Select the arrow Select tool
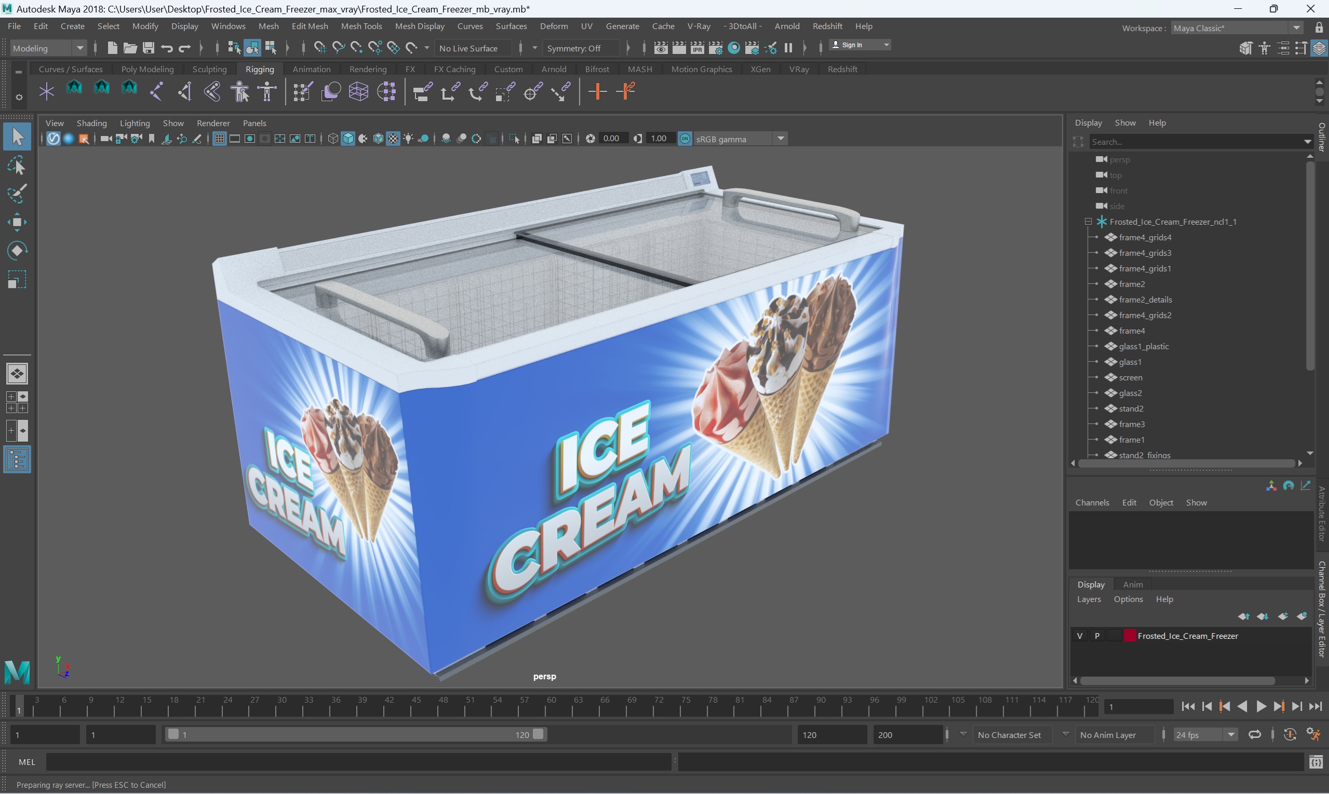Screen dimensions: 1329x794 point(17,137)
